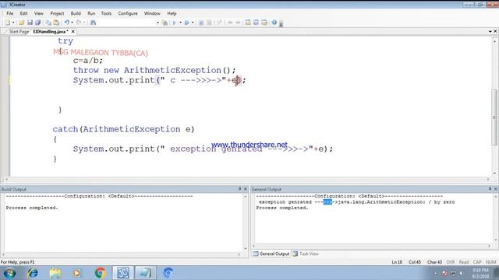Click the Paste clipboard icon

(56, 23)
